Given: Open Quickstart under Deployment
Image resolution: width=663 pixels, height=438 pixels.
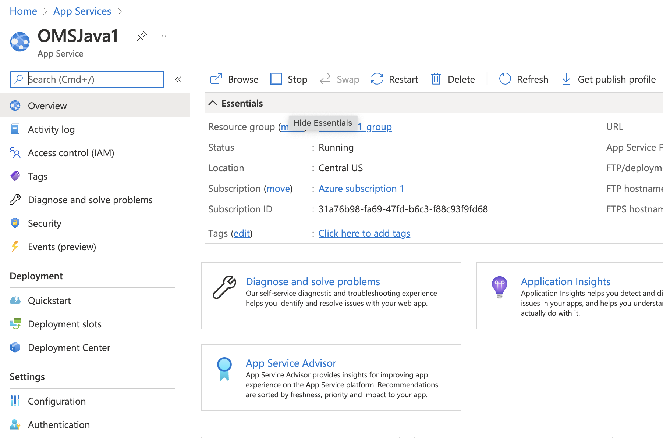Looking at the screenshot, I should [x=95, y=301].
